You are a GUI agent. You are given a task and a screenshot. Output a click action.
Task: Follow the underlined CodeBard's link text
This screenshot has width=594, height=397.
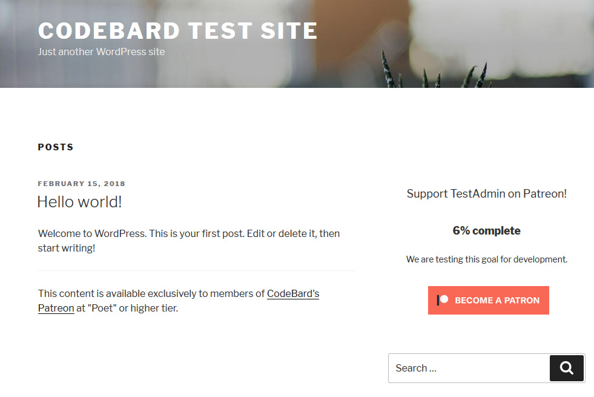tap(293, 293)
